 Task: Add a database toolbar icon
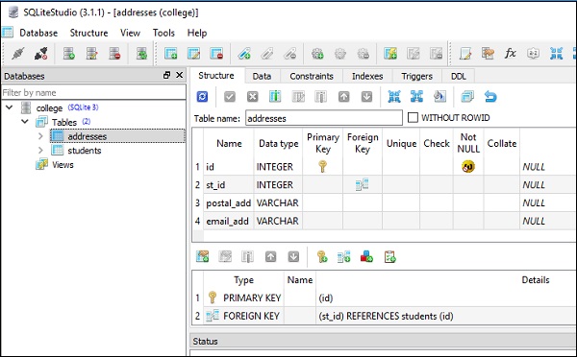coord(69,54)
